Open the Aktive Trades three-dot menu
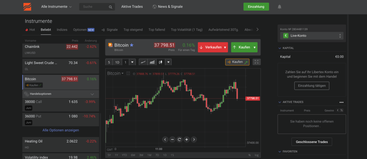Image resolution: width=367 pixels, height=159 pixels. click(x=341, y=102)
